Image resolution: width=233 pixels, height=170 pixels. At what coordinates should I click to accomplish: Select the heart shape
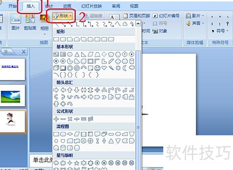104,68
